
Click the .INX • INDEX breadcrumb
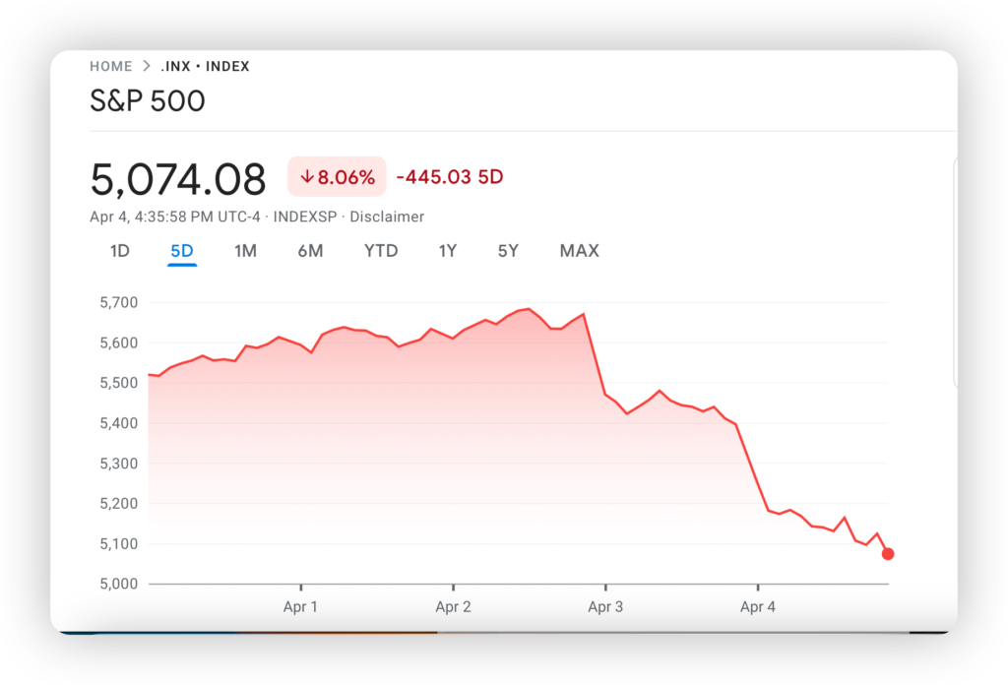point(205,67)
